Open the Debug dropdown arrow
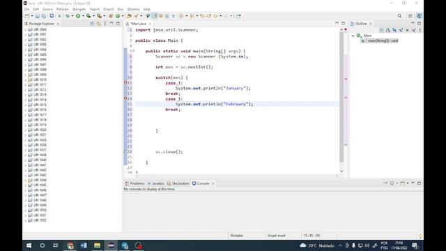This screenshot has height=251, width=446. pos(72,16)
